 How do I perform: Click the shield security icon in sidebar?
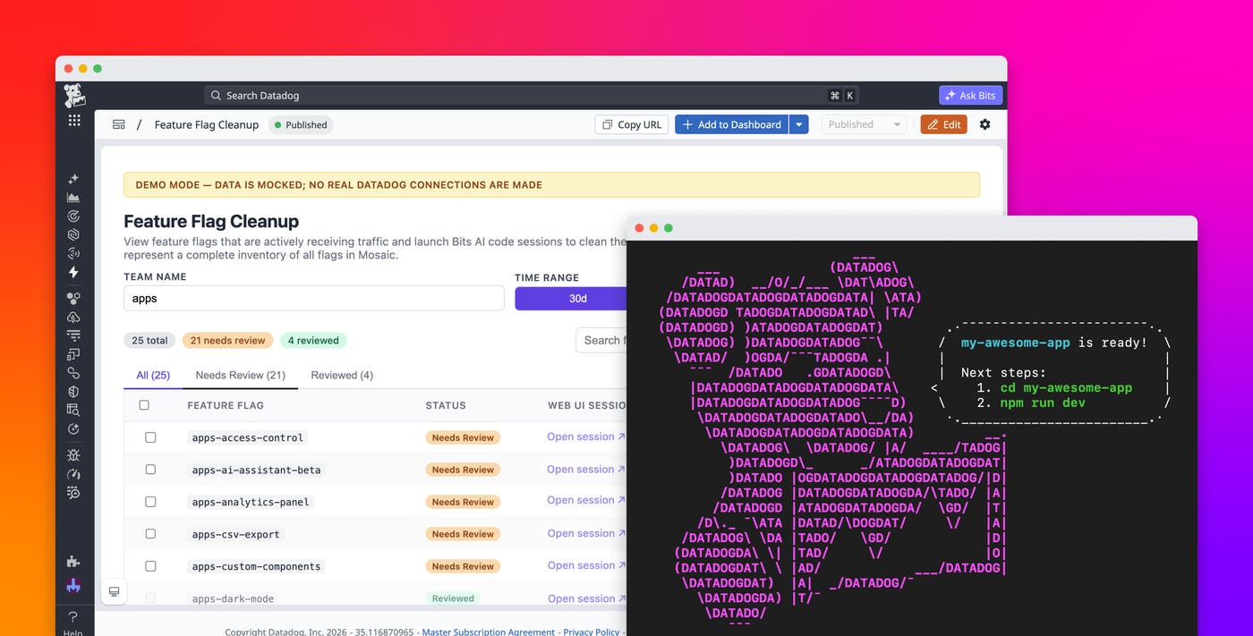73,391
